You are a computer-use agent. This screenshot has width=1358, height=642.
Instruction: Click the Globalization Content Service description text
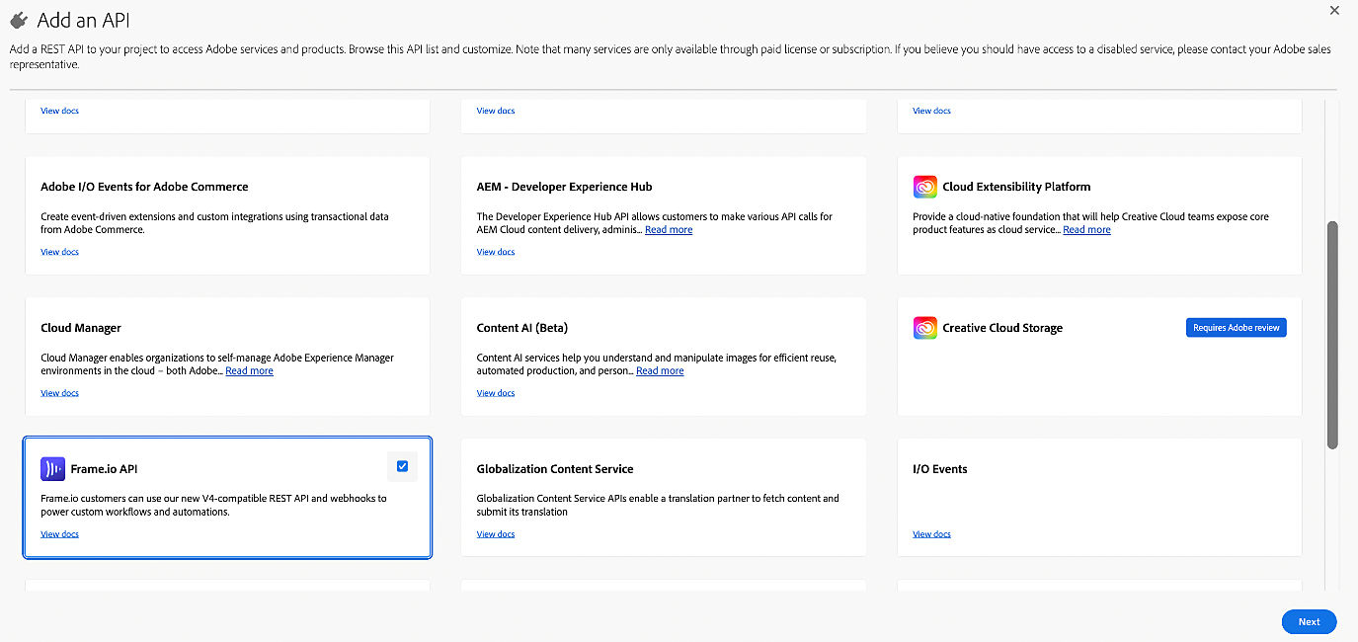point(658,506)
